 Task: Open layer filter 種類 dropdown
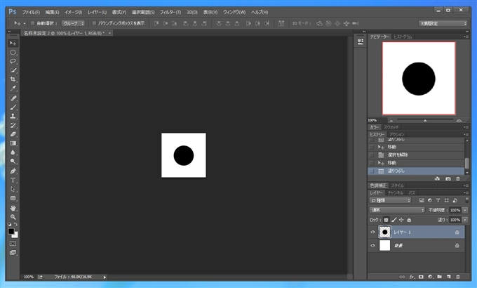click(390, 200)
